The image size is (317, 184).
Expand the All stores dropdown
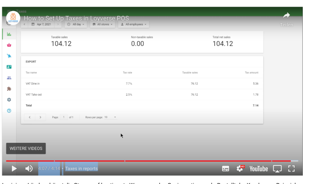click(x=103, y=25)
